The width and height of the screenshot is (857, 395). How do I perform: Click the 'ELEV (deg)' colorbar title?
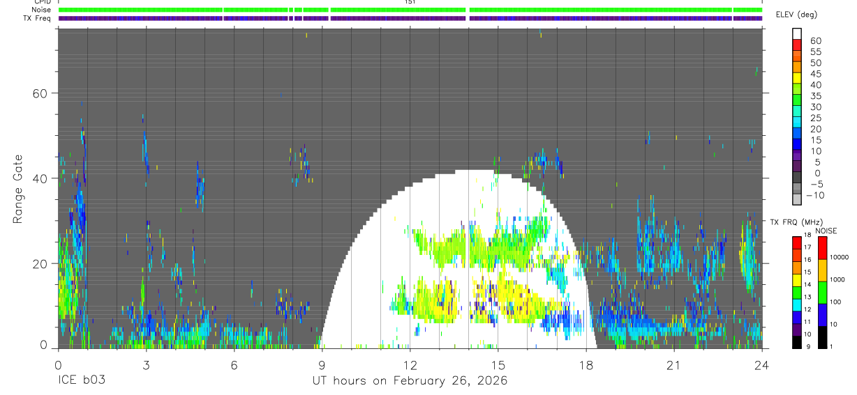[797, 15]
